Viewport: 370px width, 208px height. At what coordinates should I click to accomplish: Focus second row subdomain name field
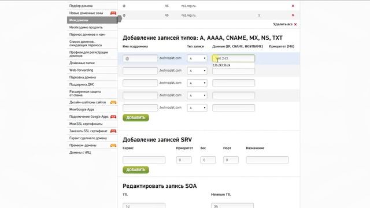140,70
